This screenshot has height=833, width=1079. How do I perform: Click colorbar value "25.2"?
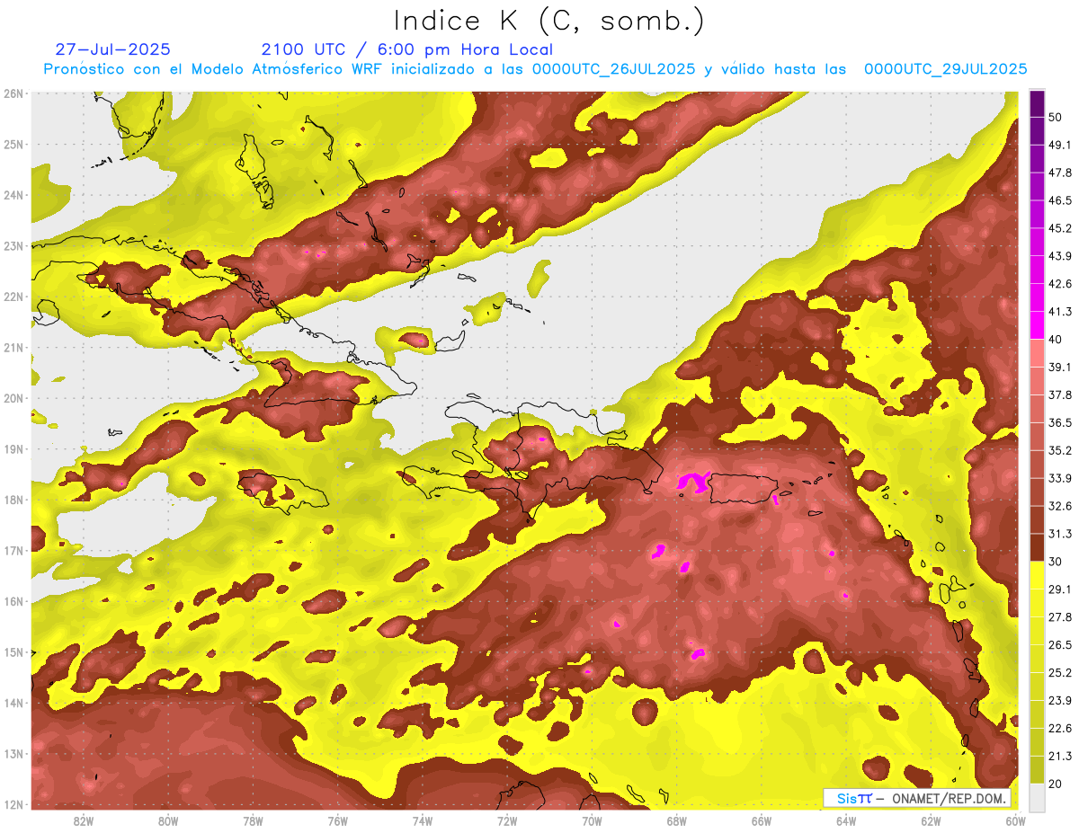click(1060, 672)
